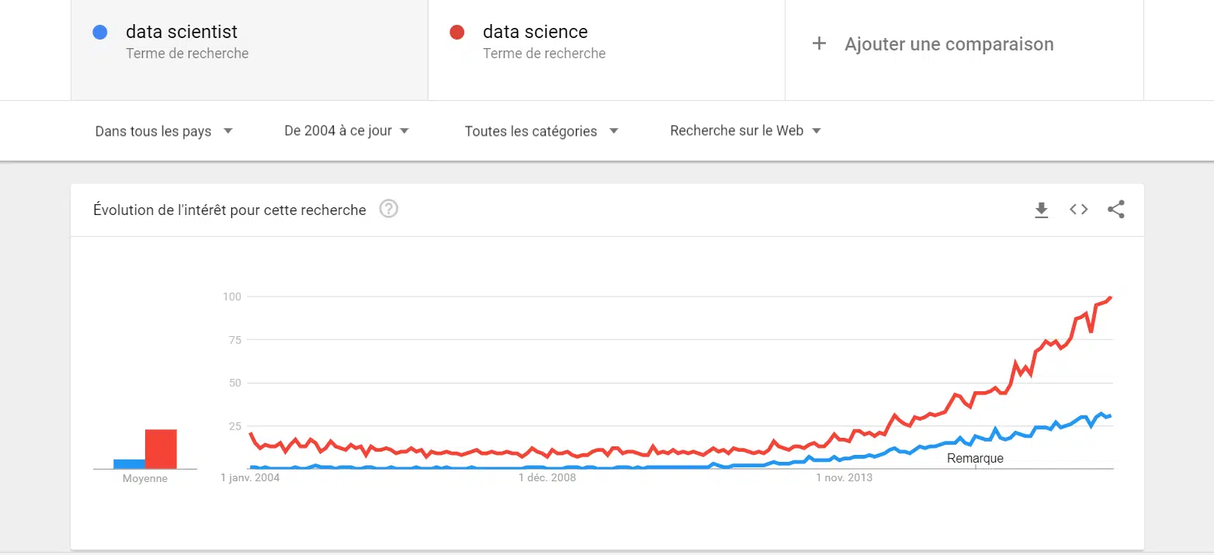Click the '1 nov. 2013' axis label
The image size is (1214, 555).
845,477
